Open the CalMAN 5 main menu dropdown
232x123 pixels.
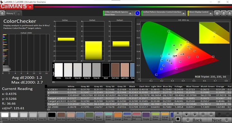(30, 7)
